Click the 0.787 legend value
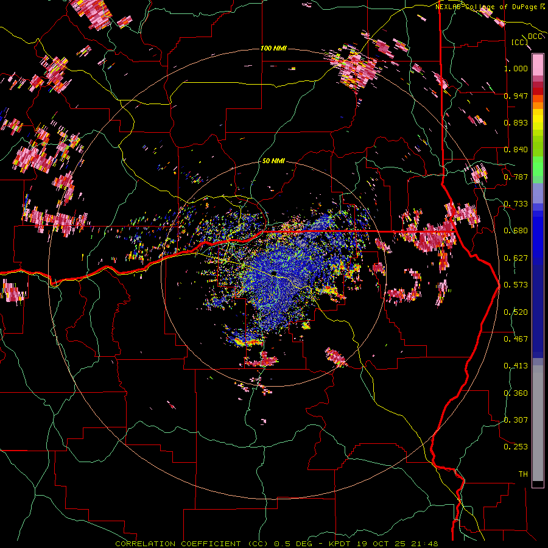The image size is (548, 548). pos(516,177)
